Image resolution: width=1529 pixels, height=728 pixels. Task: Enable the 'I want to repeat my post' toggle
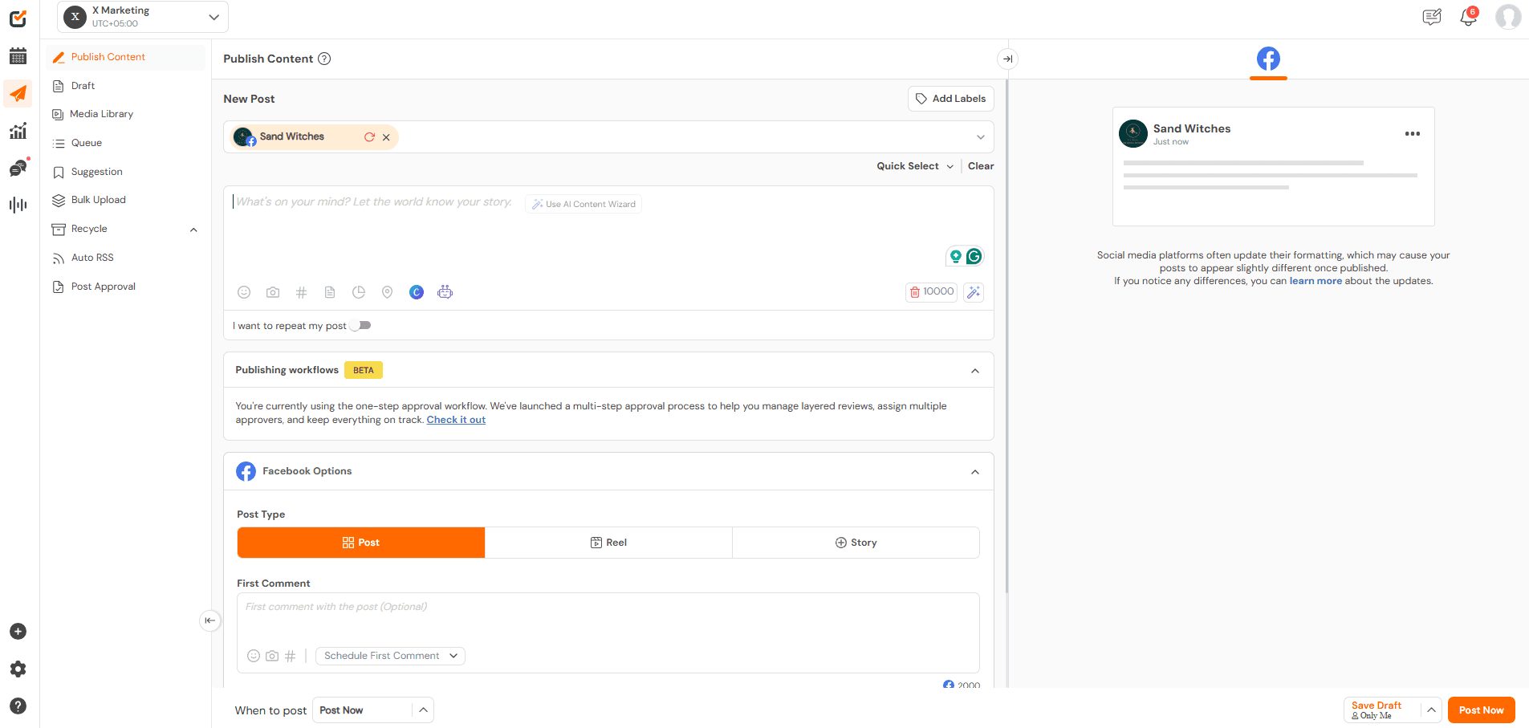point(360,325)
